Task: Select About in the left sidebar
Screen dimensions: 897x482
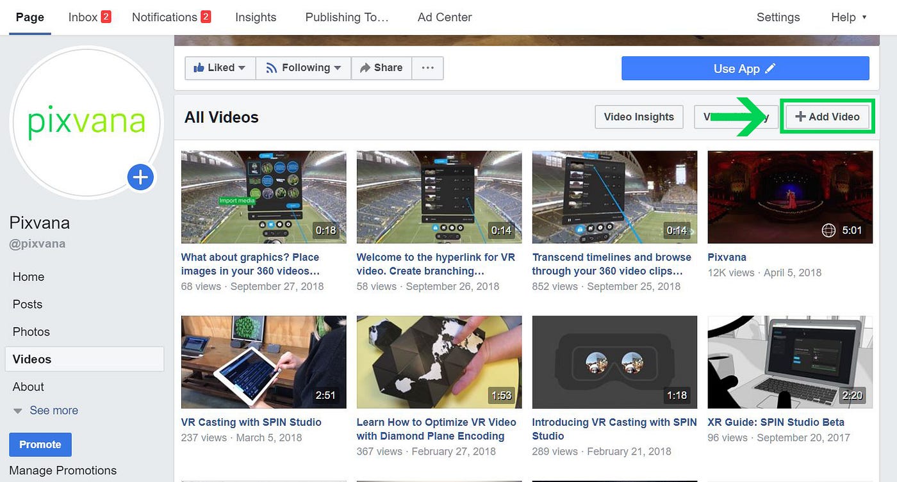Action: coord(28,387)
